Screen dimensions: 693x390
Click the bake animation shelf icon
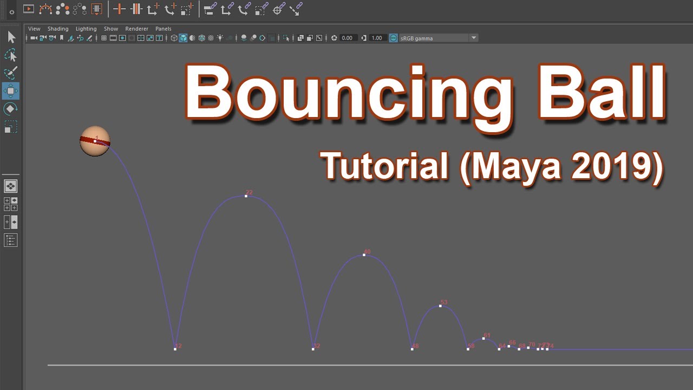(96, 9)
